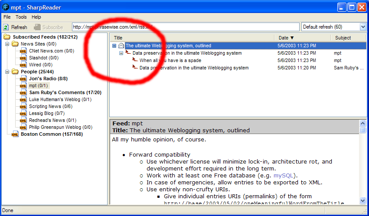369x216 pixels.
Task: Follow the mySQL link in article
Action: [283, 176]
